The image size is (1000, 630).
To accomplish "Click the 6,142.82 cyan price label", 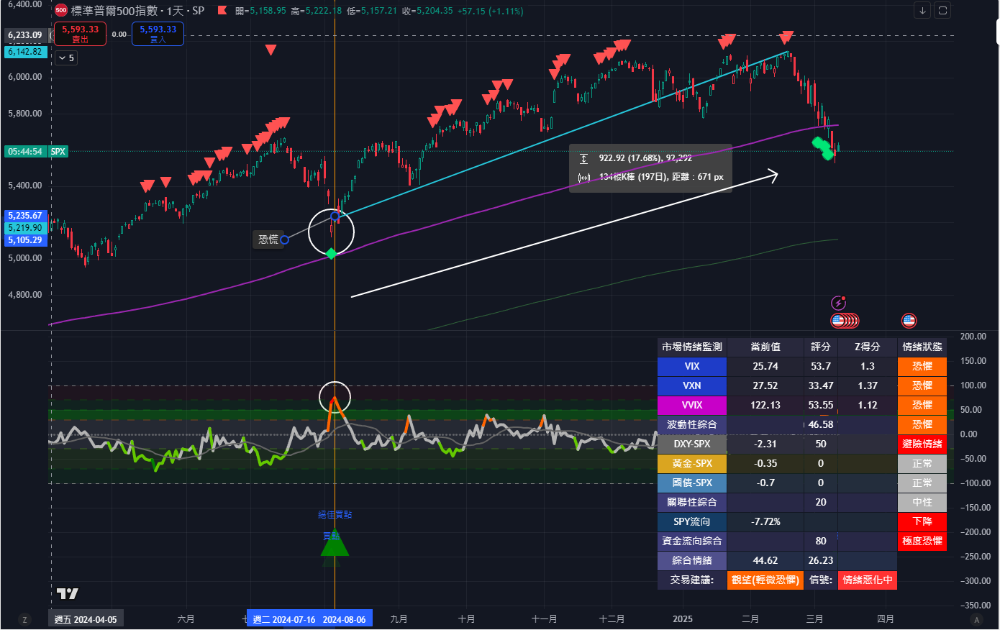I will coord(25,52).
